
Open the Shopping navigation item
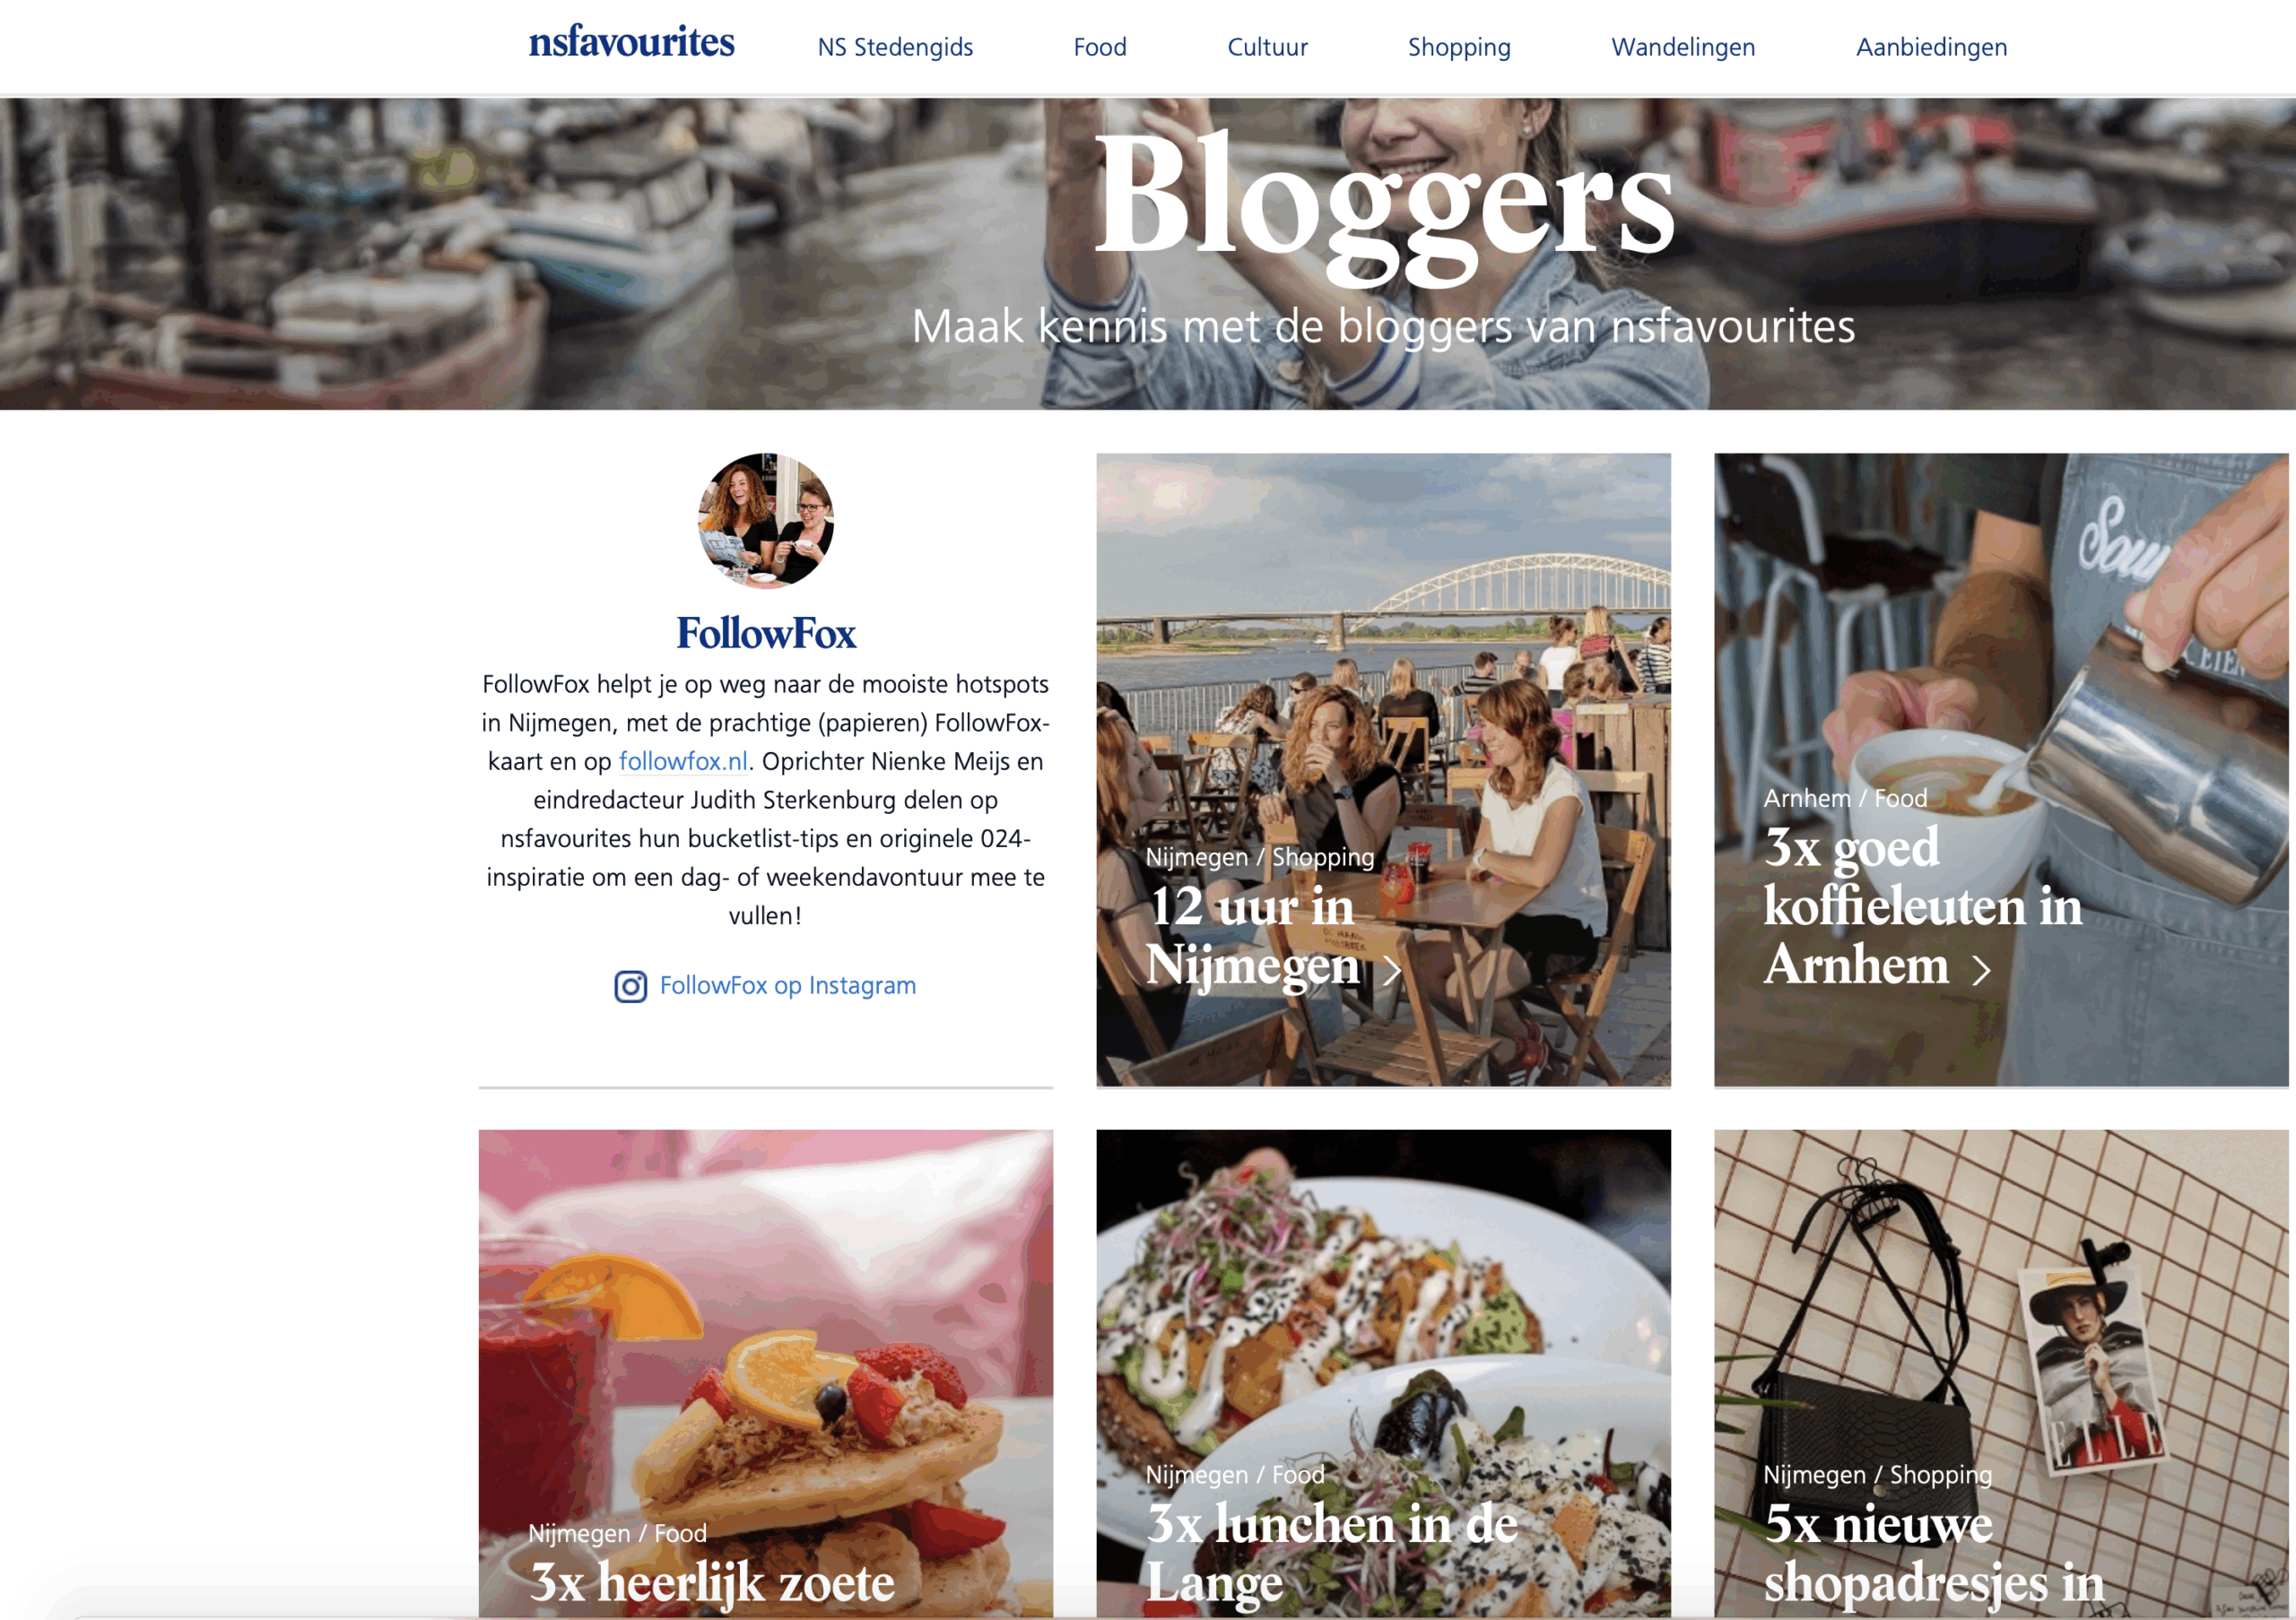pos(1459,47)
